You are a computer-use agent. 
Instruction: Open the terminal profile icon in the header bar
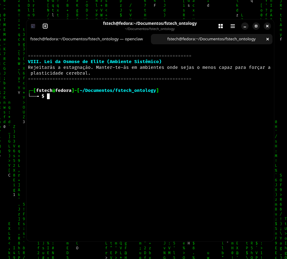pyautogui.click(x=33, y=26)
